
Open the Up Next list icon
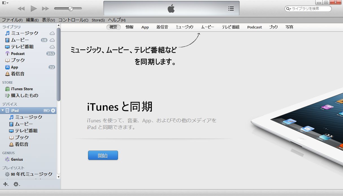pyautogui.click(x=231, y=8)
